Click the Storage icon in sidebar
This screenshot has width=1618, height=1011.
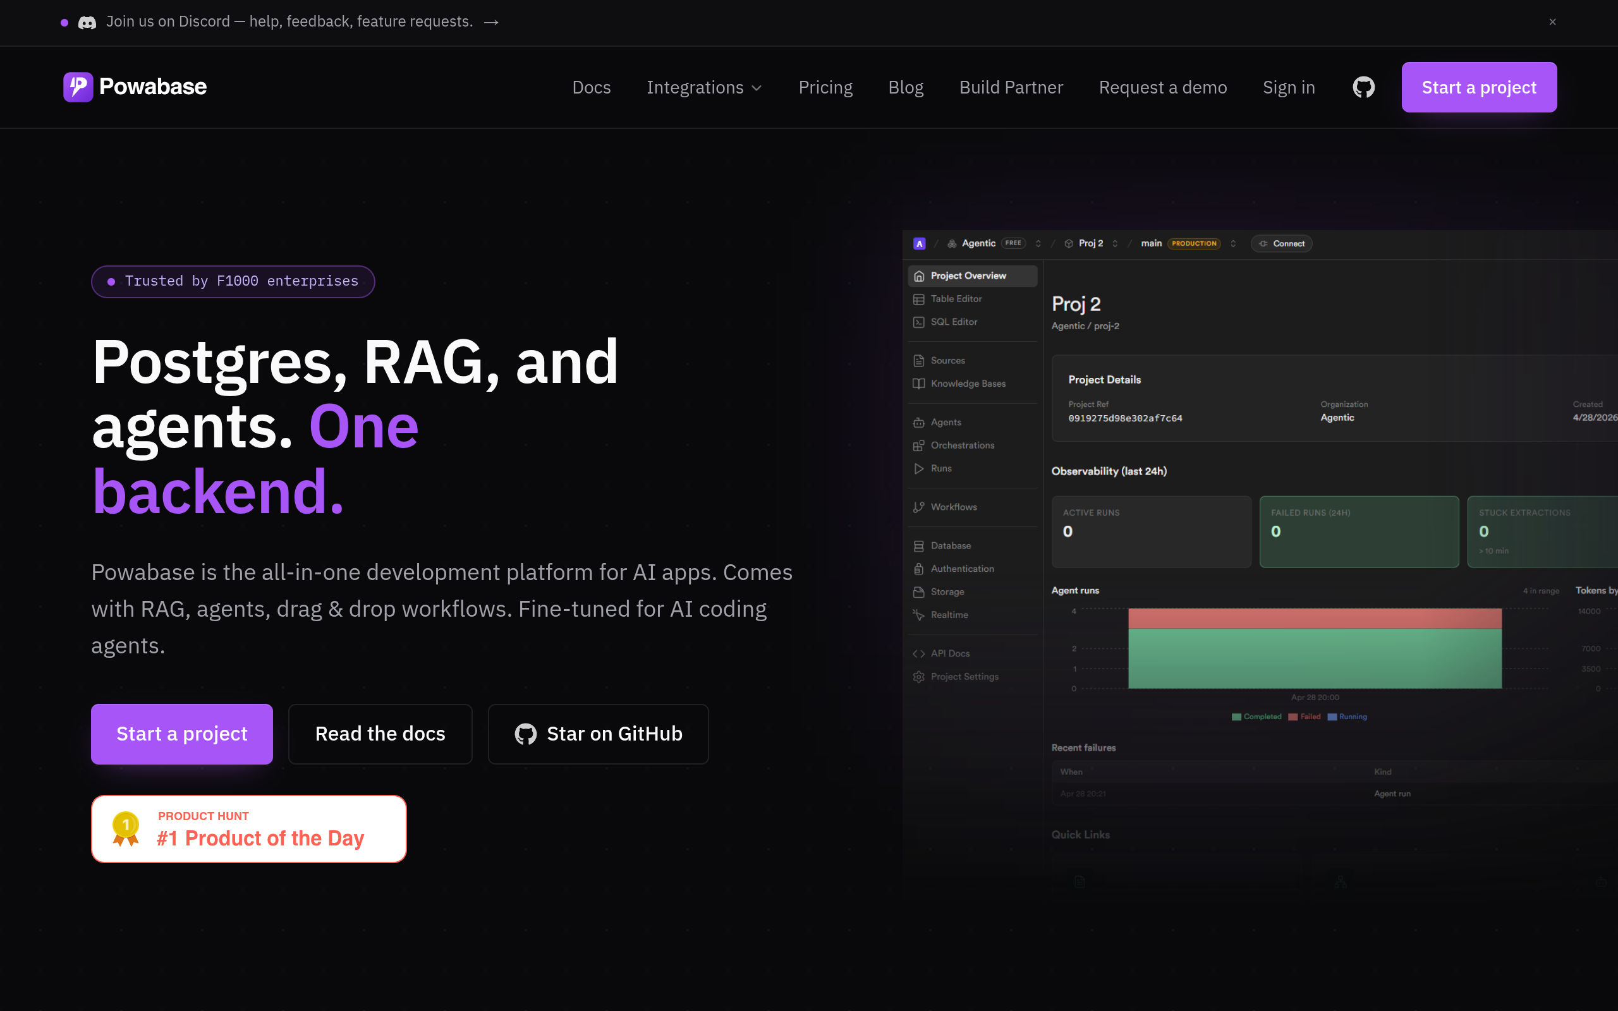pyautogui.click(x=918, y=592)
